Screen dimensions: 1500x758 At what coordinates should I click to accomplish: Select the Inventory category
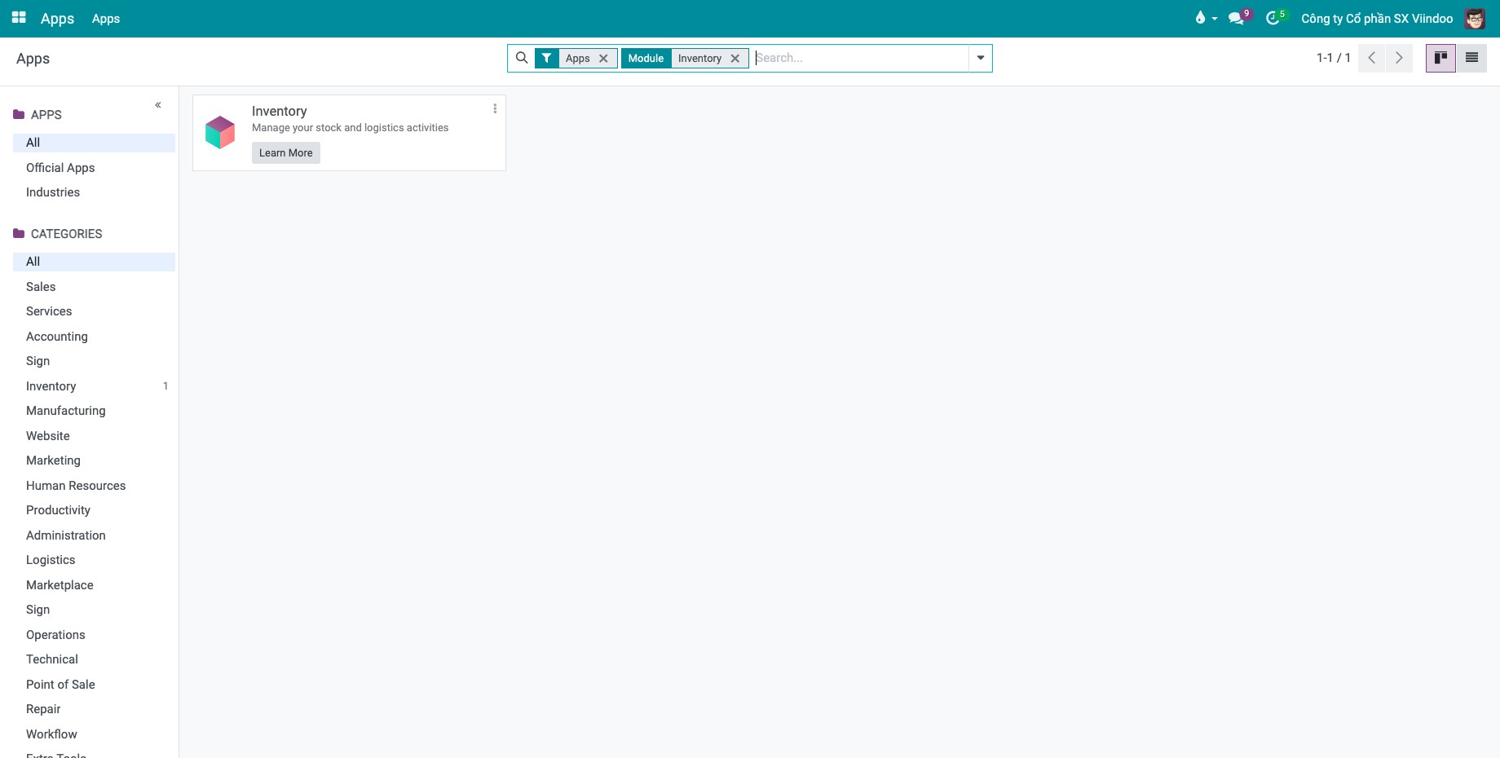(x=94, y=386)
